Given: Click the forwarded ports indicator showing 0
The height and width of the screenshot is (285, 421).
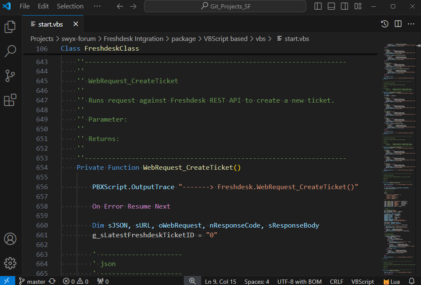Looking at the screenshot, I should (x=103, y=282).
